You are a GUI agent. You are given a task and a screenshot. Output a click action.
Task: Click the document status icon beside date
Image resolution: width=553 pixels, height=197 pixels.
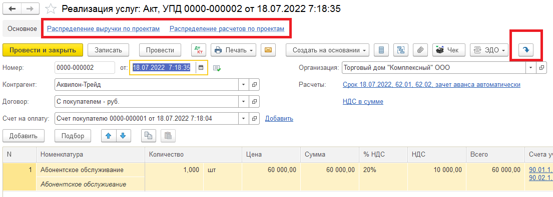click(217, 68)
